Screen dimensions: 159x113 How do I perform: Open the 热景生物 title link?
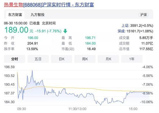click(49, 5)
